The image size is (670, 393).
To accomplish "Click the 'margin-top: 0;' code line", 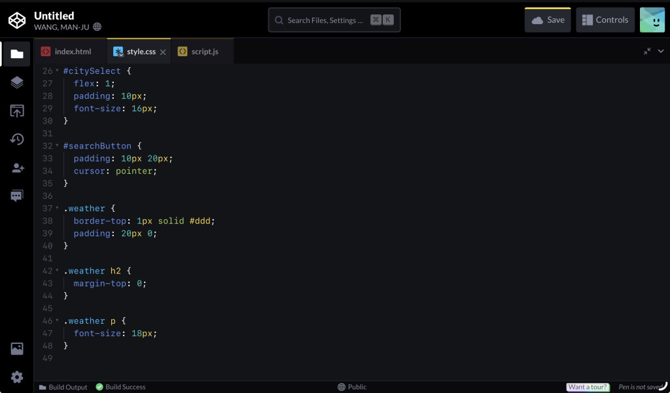I will (x=110, y=283).
